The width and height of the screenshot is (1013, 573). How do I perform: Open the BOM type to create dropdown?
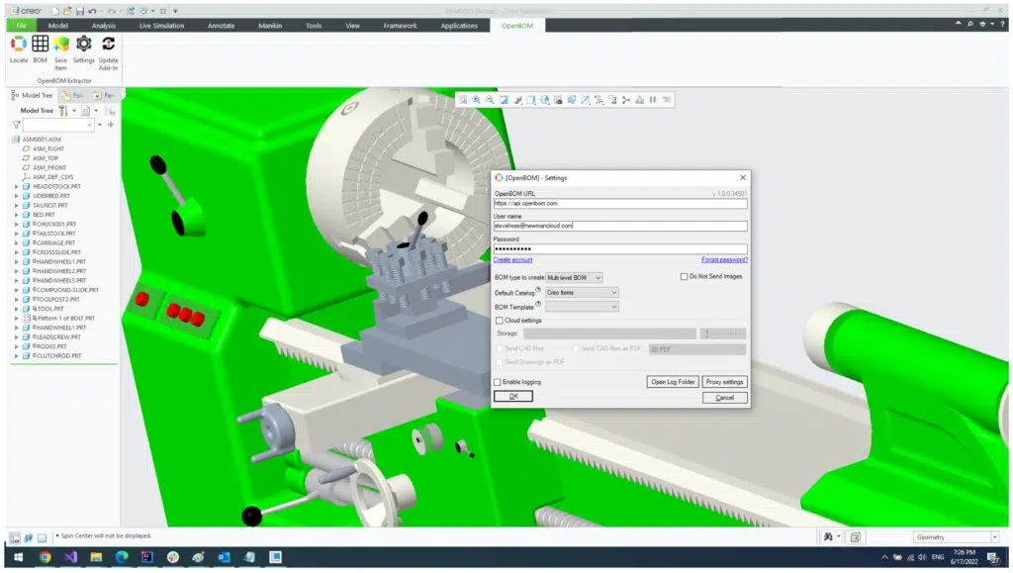coord(575,278)
